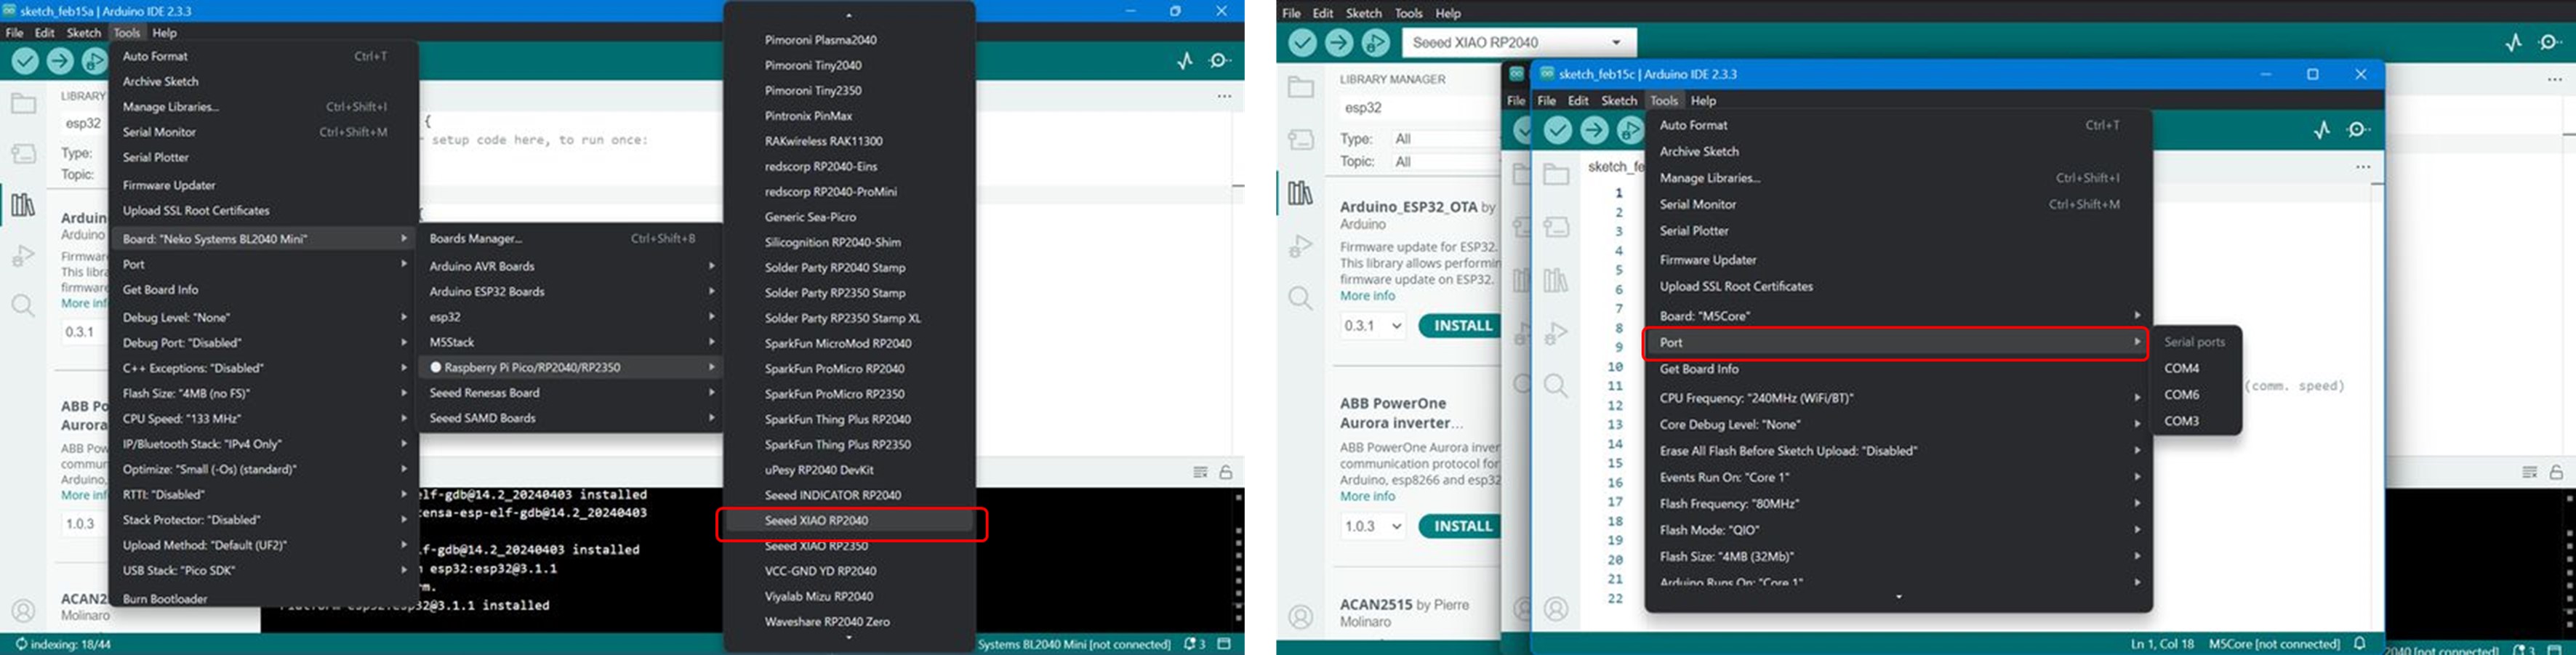Click Upload arrow icon in sketch_feb15a window
This screenshot has width=2576, height=655.
[60, 61]
